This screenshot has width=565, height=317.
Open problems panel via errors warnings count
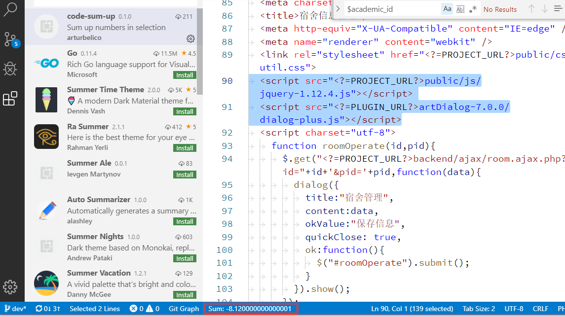145,309
